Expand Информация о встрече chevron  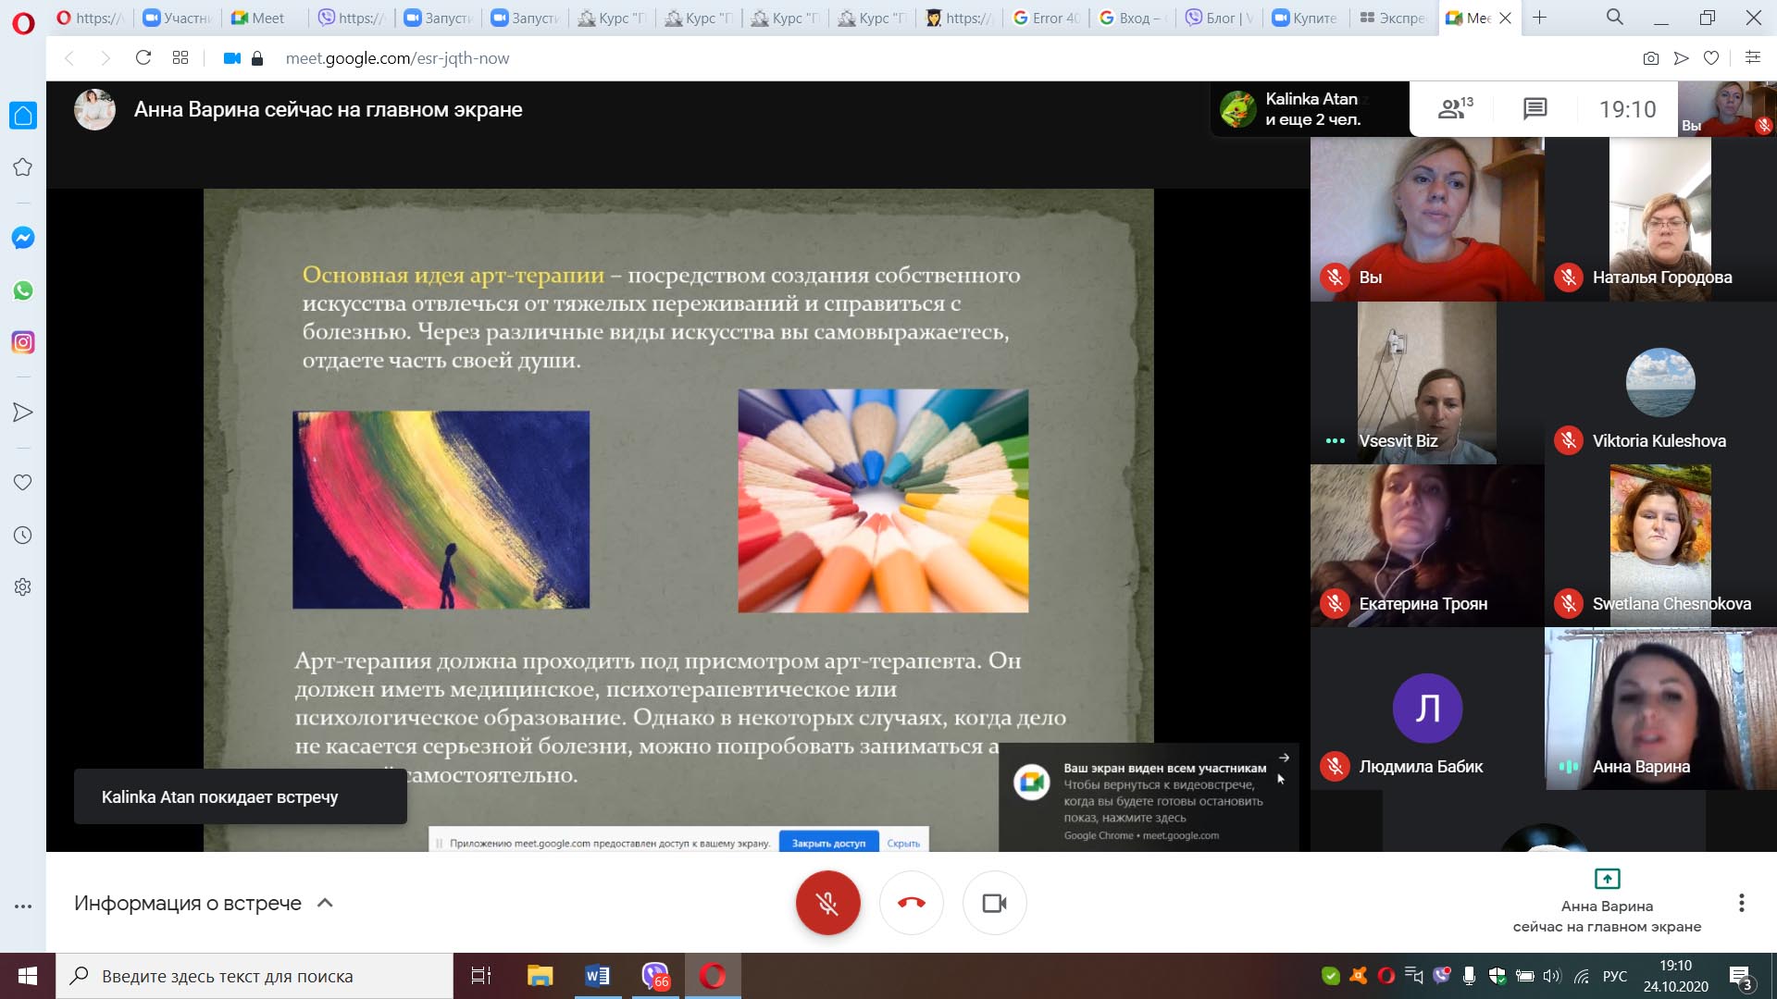click(x=325, y=903)
